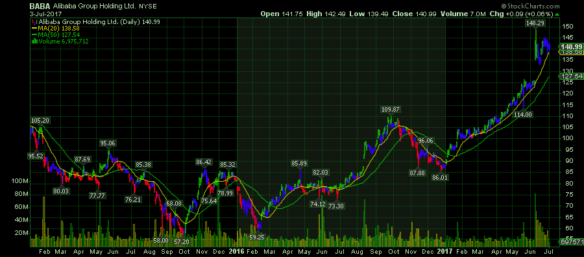584x257 pixels.
Task: Click the 85.32 high price marker
Action: tap(227, 164)
